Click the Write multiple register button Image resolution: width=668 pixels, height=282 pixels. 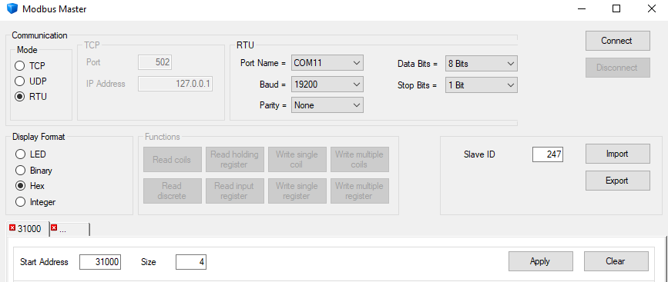pos(360,191)
